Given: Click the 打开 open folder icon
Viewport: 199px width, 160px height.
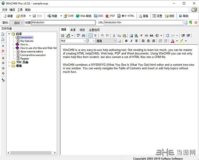Looking at the screenshot, I should pos(18,16).
